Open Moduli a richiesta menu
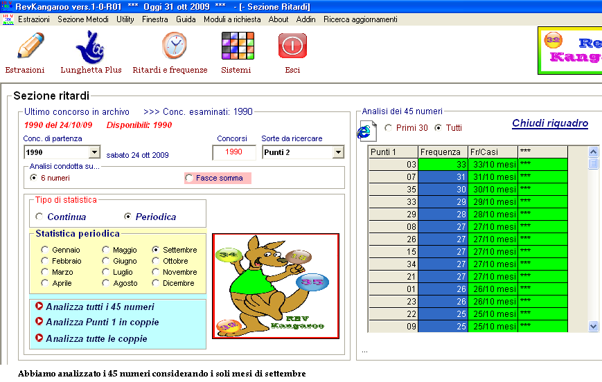The image size is (602, 382). pos(232,19)
